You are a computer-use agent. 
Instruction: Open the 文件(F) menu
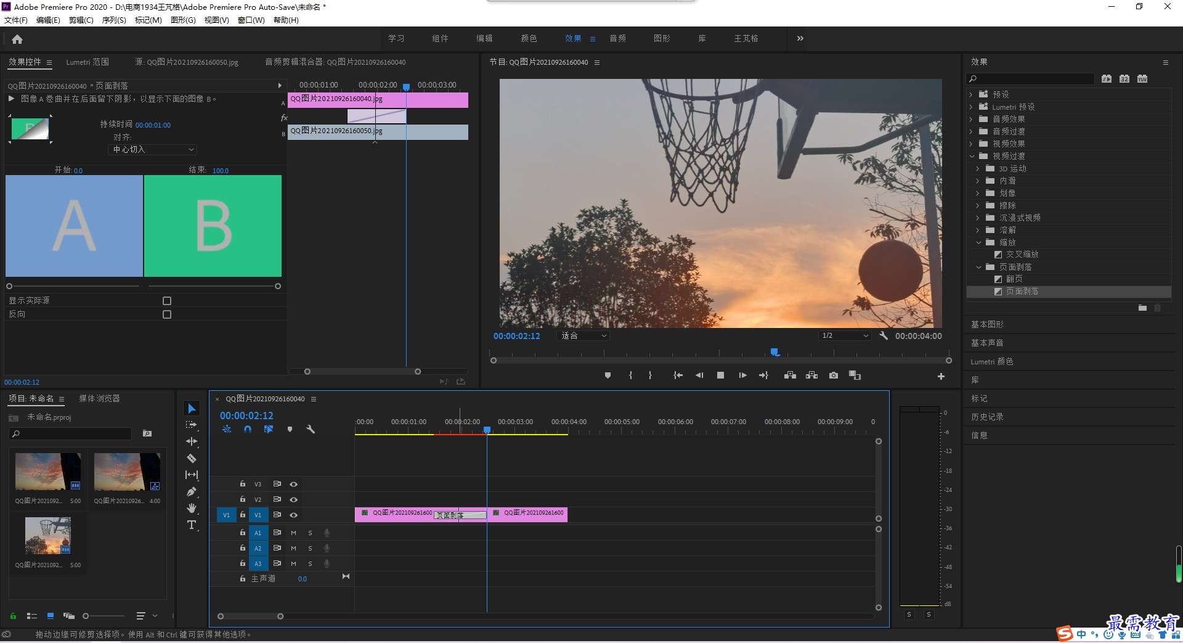point(16,20)
